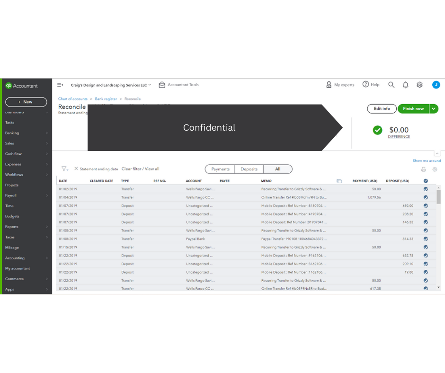
Task: Open the search magnifier icon
Action: pos(391,85)
